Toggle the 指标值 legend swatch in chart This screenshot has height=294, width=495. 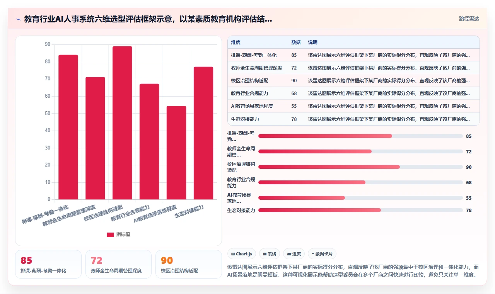[x=110, y=235]
